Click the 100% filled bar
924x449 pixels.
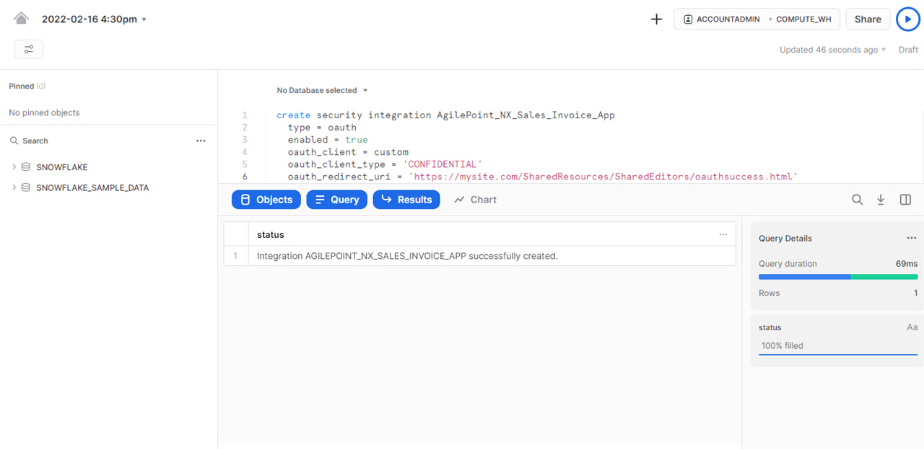[838, 346]
